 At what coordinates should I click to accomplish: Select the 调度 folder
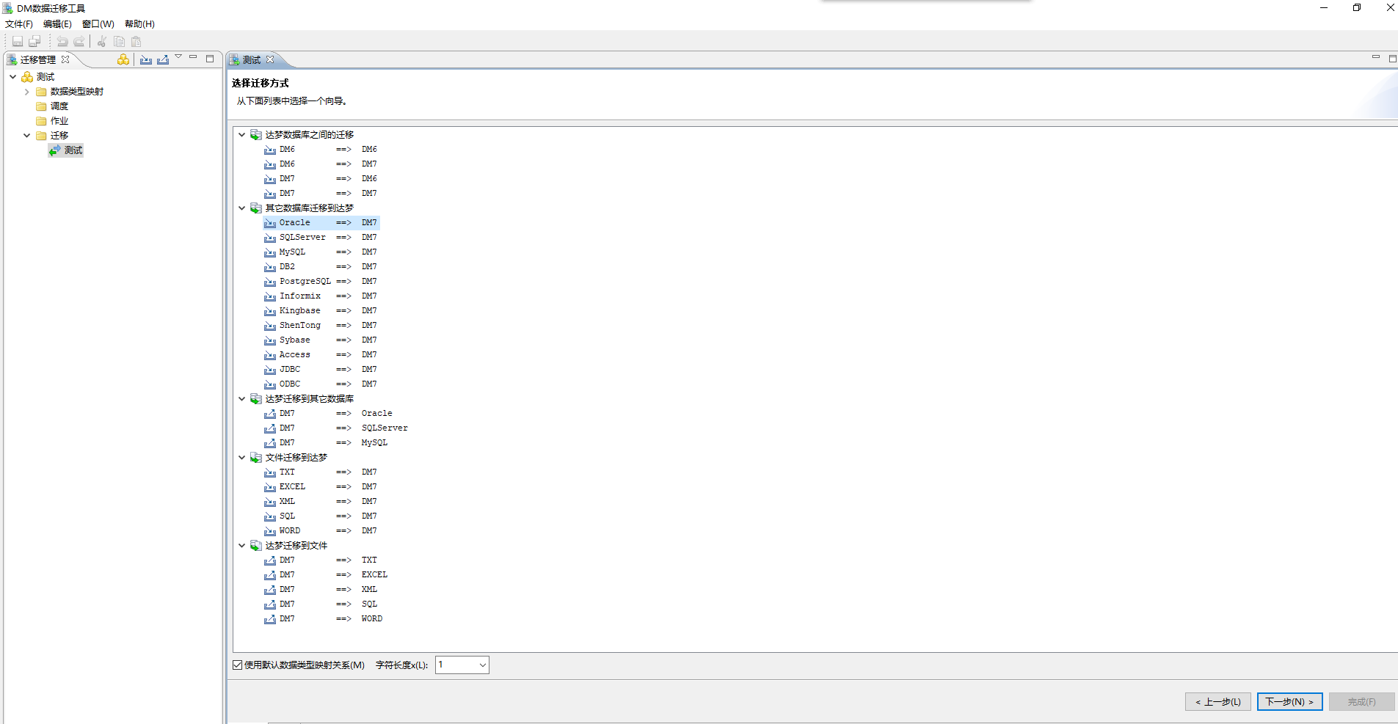tap(52, 106)
